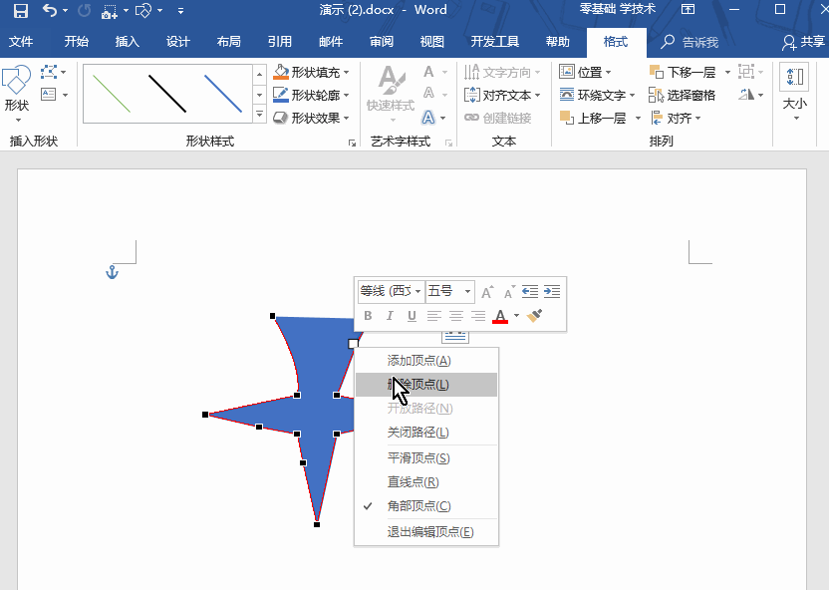Click the Shape Outline pen icon
The width and height of the screenshot is (829, 590).
pyautogui.click(x=281, y=95)
